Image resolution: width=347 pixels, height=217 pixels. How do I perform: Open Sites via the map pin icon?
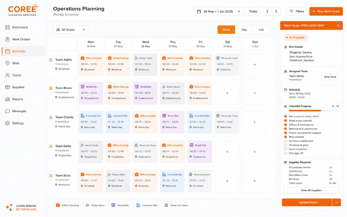[8, 63]
